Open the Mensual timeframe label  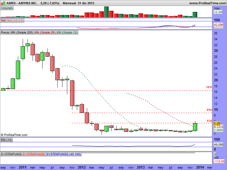click(x=69, y=3)
